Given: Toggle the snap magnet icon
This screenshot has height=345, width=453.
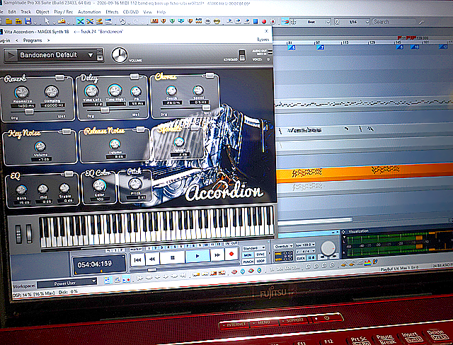Looking at the screenshot, I should (285, 22).
